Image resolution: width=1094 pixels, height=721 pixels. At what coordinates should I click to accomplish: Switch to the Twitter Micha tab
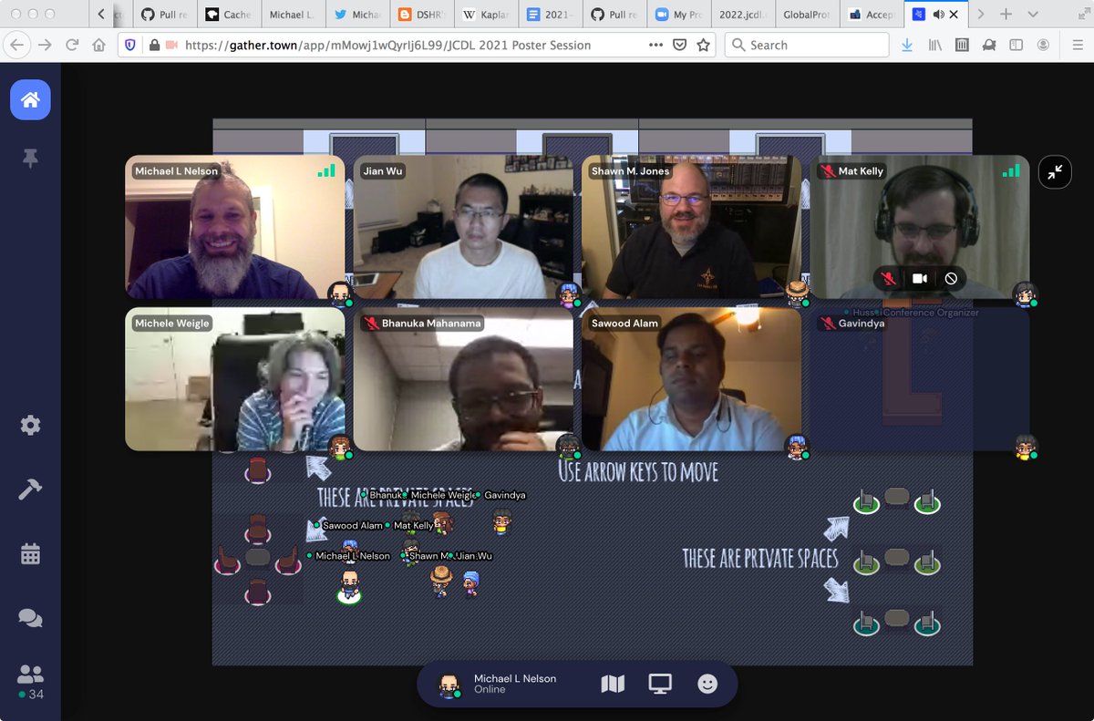(x=357, y=15)
